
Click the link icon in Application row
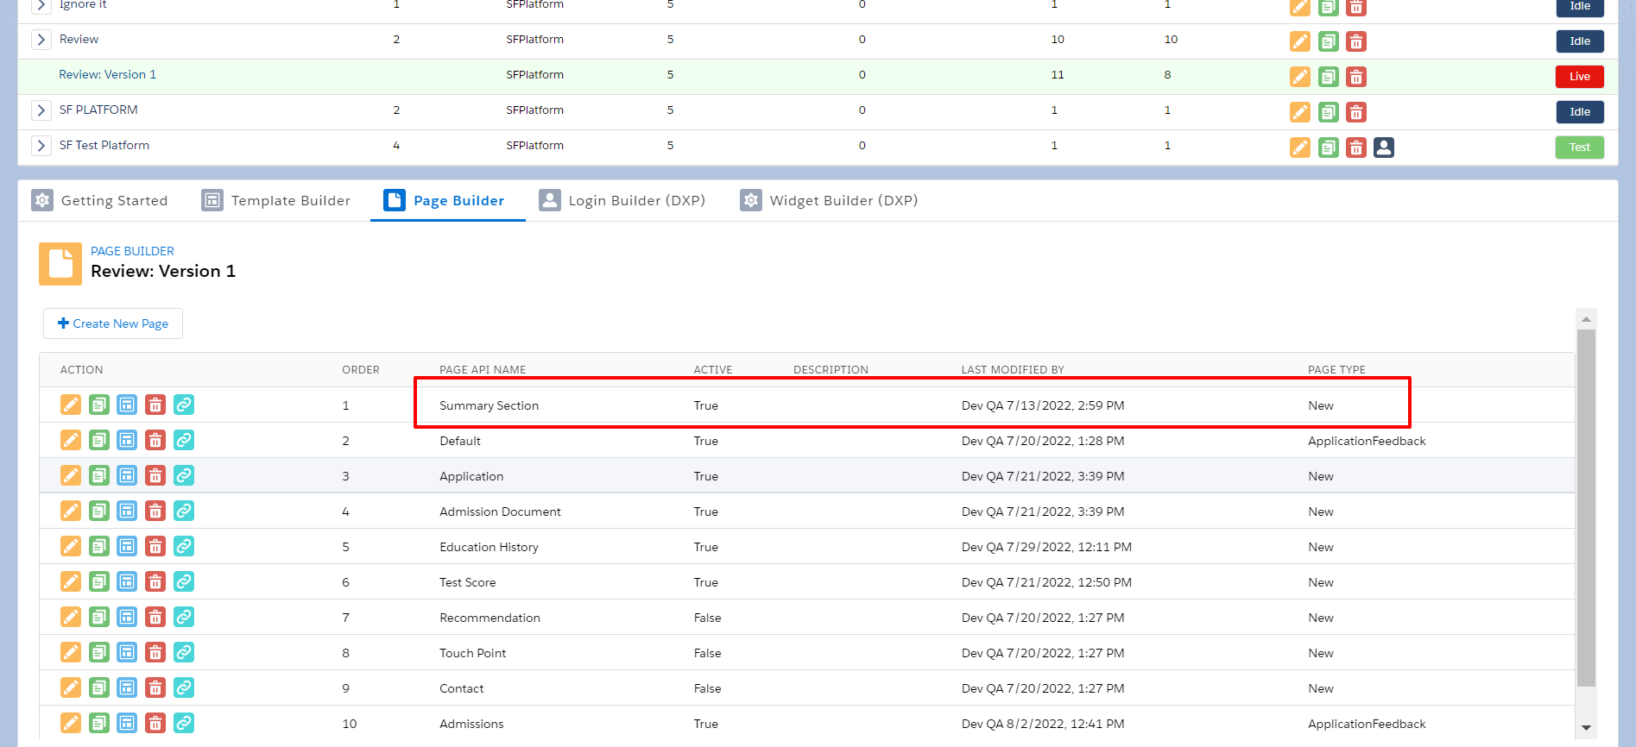tap(184, 476)
